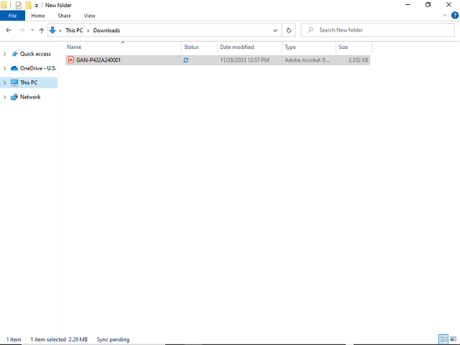Open the recent locations dropdown
This screenshot has width=460, height=345.
pyautogui.click(x=32, y=30)
